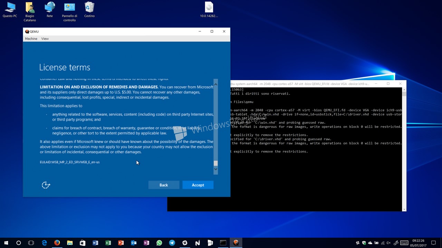Launch Outlook from the taskbar
This screenshot has height=248, width=442.
click(134, 243)
